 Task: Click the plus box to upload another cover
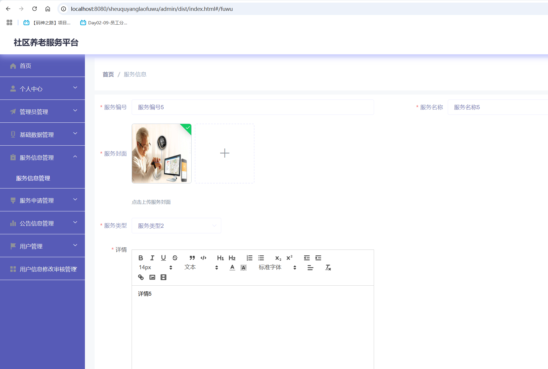click(224, 153)
